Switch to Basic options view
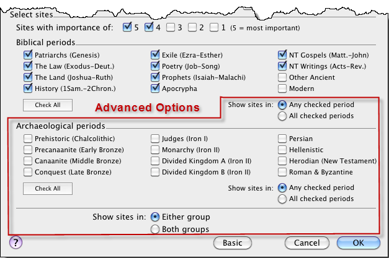This screenshot has width=389, height=258. [x=233, y=242]
